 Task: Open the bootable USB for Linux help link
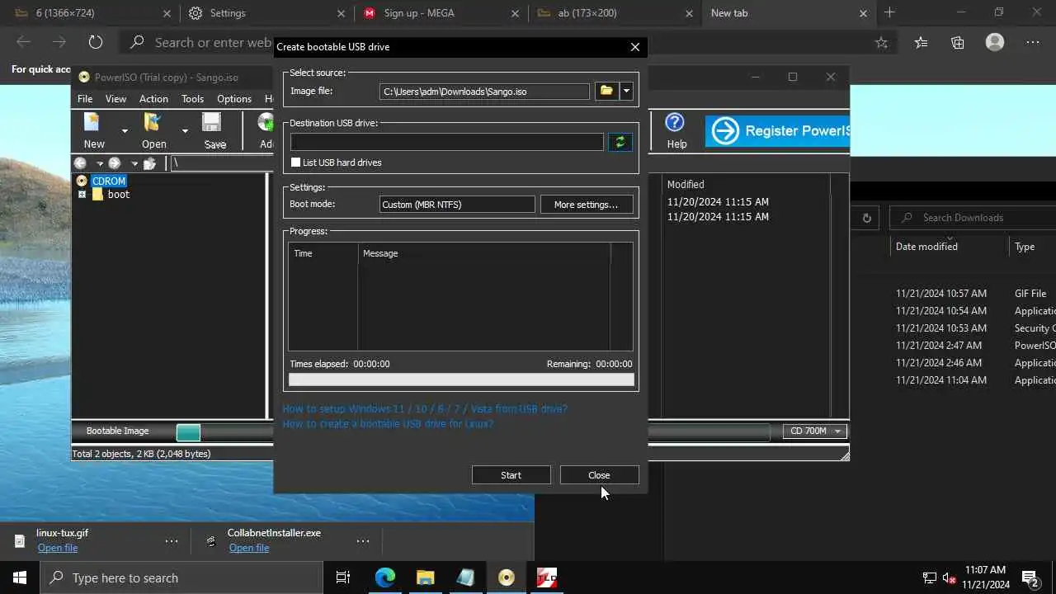tap(388, 423)
